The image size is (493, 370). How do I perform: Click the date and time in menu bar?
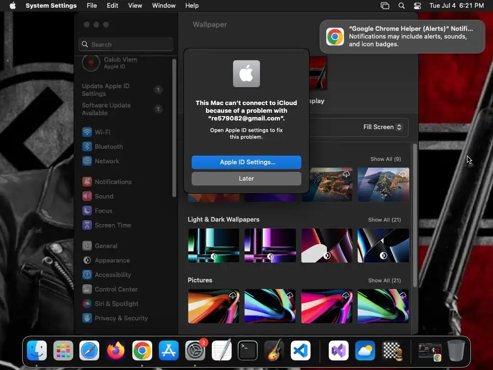click(456, 5)
